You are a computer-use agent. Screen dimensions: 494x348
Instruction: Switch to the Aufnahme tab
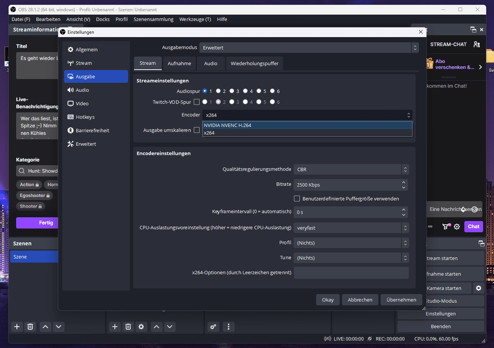(x=179, y=63)
